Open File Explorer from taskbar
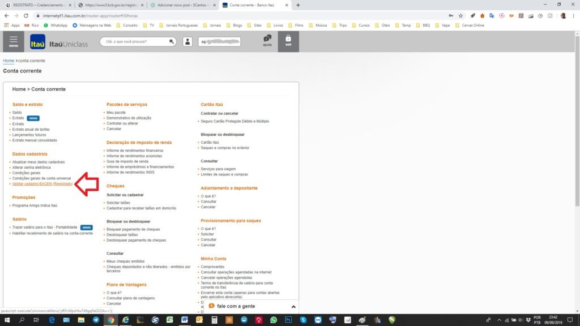The height and width of the screenshot is (326, 580). (81, 320)
